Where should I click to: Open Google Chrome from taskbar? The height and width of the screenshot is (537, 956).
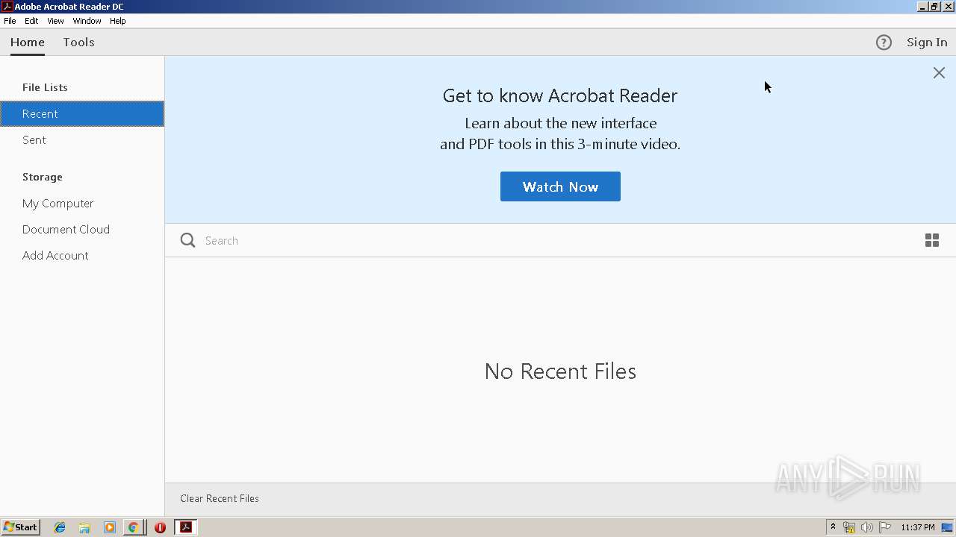(x=133, y=527)
